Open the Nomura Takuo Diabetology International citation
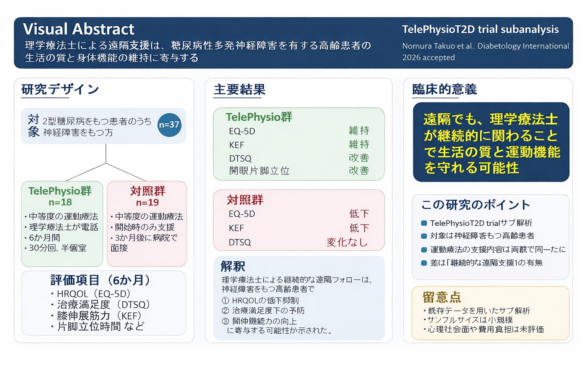The image size is (587, 391). coord(485,52)
